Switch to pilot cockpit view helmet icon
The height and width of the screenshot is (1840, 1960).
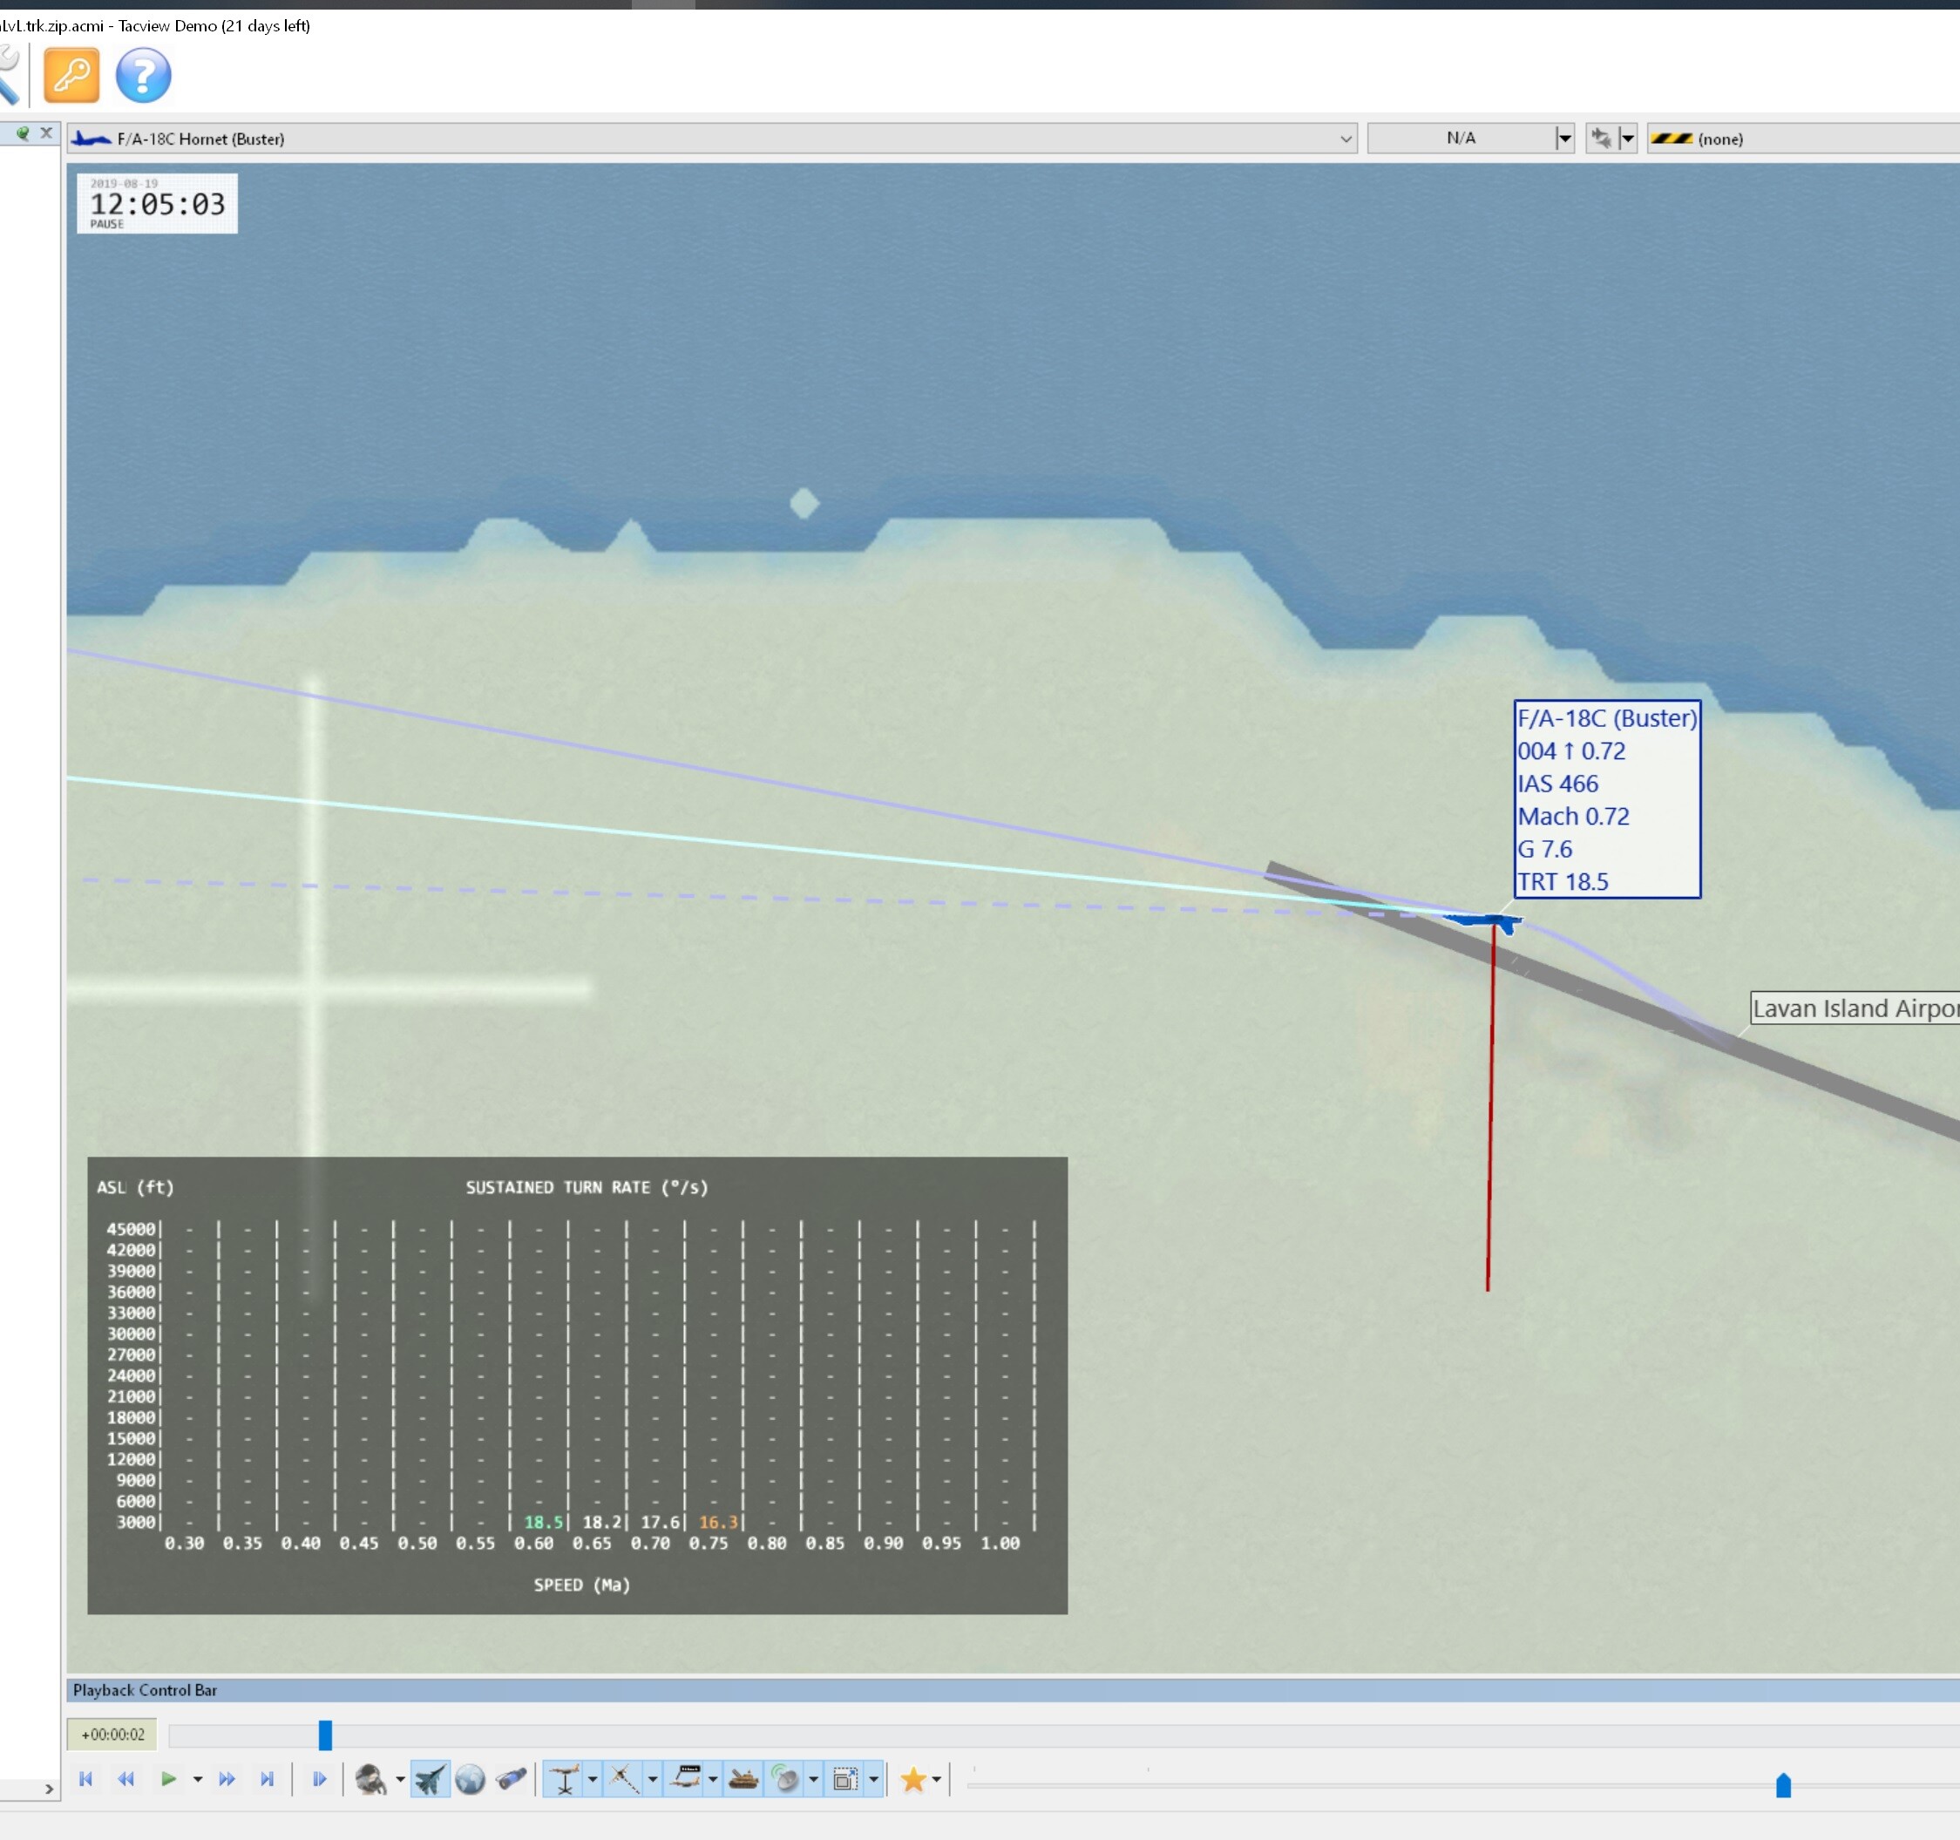click(x=370, y=1780)
